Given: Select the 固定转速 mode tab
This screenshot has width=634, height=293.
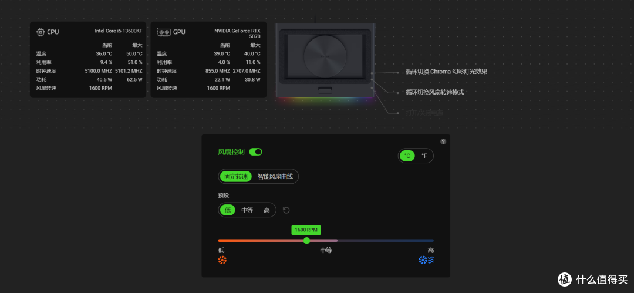Looking at the screenshot, I should click(236, 177).
